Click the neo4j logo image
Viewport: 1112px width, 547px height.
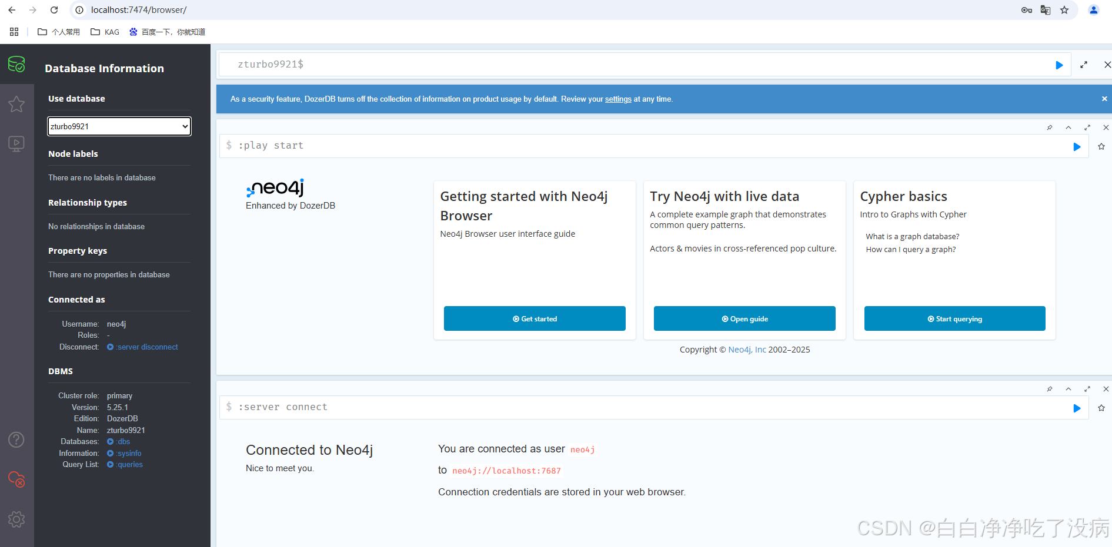(x=275, y=188)
